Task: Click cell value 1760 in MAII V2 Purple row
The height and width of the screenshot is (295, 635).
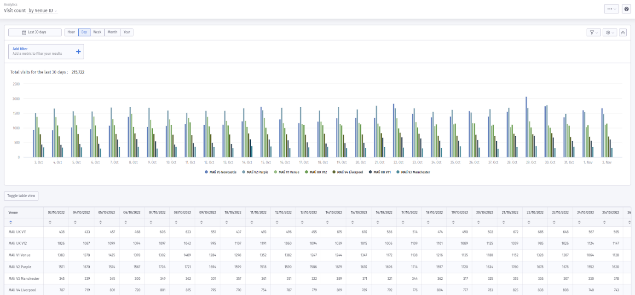Action: point(514,266)
